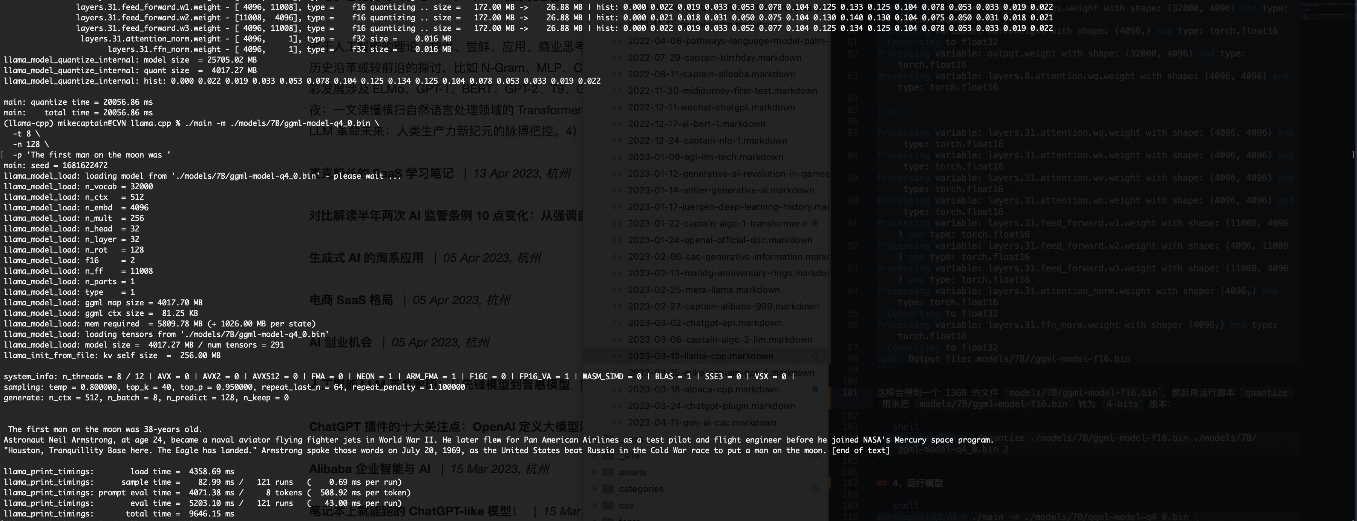Click editor text '这样会得到一个 13GB 的文件'
Viewport: 1357px width, 521px height.
(x=938, y=392)
